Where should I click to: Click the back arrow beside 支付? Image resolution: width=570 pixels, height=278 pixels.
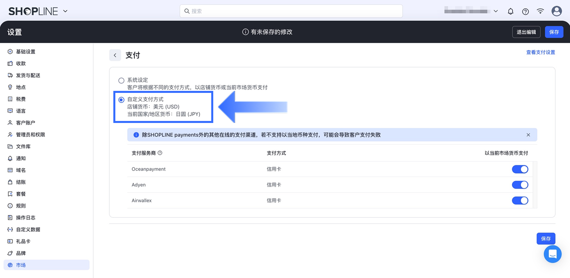pos(115,55)
